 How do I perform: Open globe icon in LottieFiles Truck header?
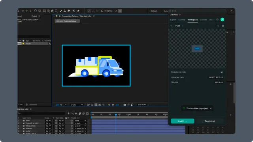click(223, 26)
